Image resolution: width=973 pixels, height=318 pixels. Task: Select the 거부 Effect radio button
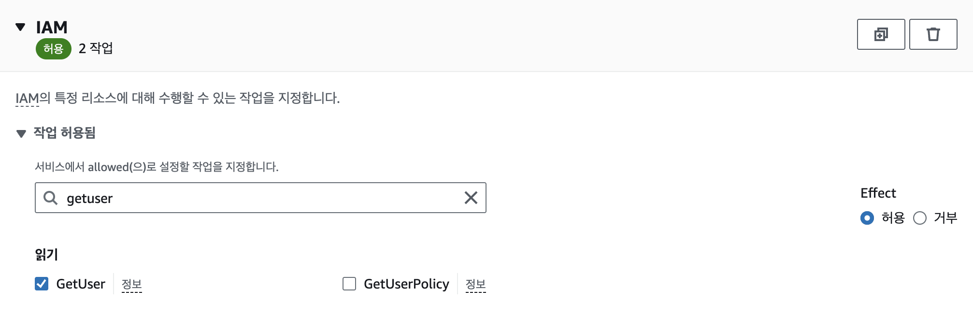[920, 218]
